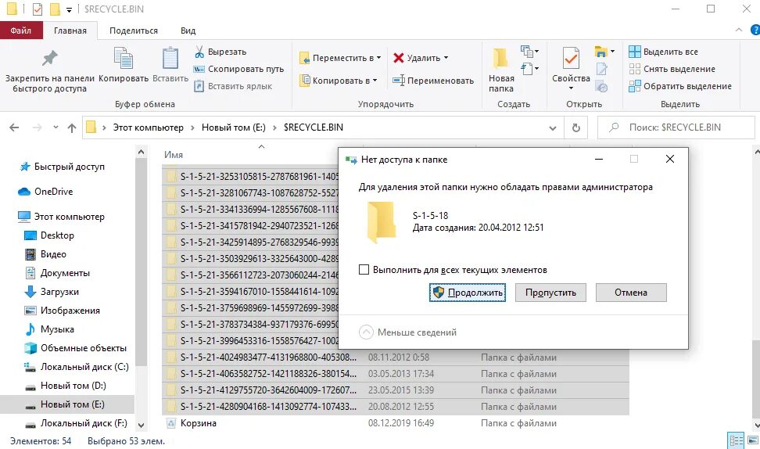Click Снять выделение

pos(672,69)
